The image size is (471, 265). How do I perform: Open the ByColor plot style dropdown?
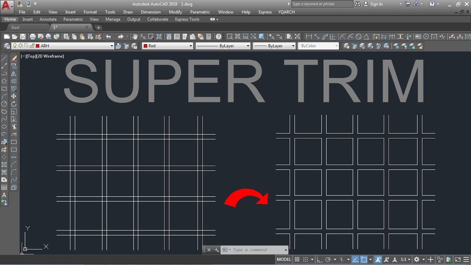click(336, 46)
